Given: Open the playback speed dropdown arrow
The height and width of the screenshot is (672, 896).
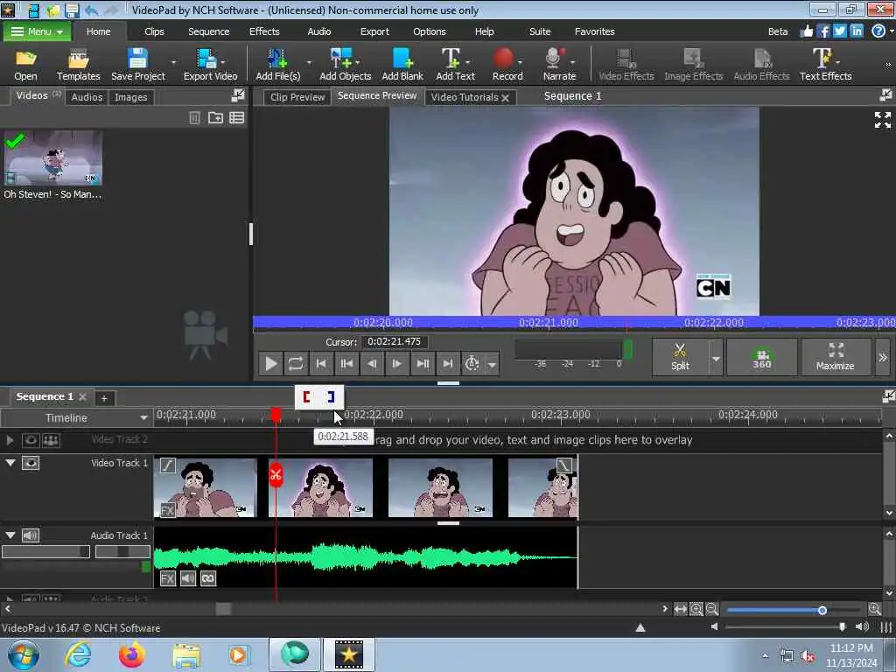Looking at the screenshot, I should click(x=492, y=364).
